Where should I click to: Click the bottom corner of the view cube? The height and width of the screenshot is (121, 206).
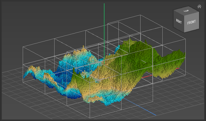pyautogui.click(x=184, y=32)
